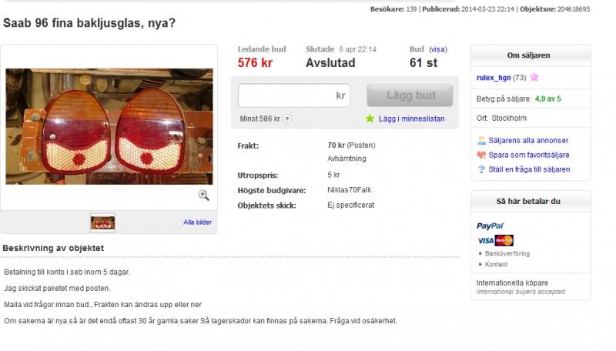Click the person icon for Säljarens alla annonser
The width and height of the screenshot is (616, 351).
pos(481,140)
